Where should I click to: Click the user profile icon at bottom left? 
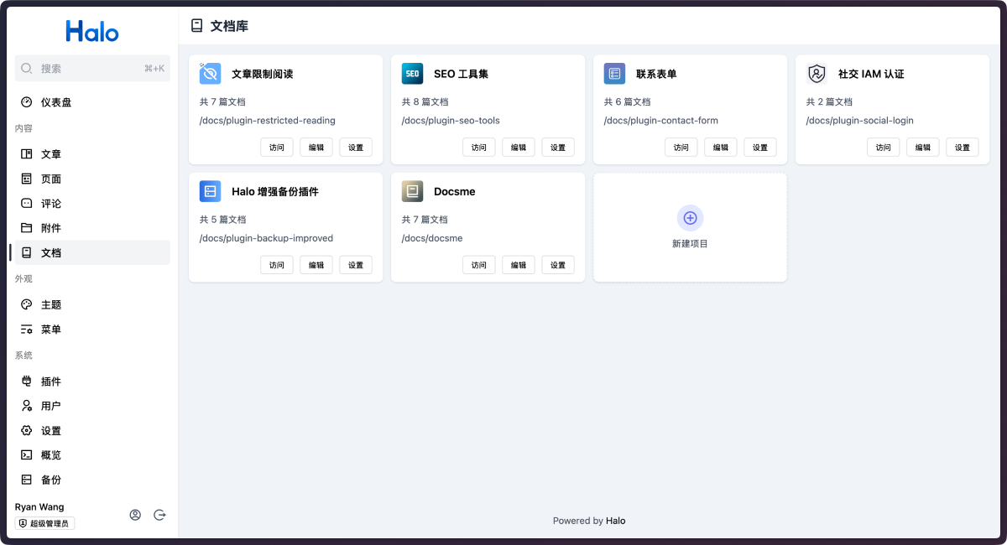pyautogui.click(x=135, y=515)
